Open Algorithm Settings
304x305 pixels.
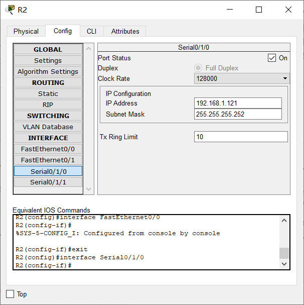tap(48, 71)
